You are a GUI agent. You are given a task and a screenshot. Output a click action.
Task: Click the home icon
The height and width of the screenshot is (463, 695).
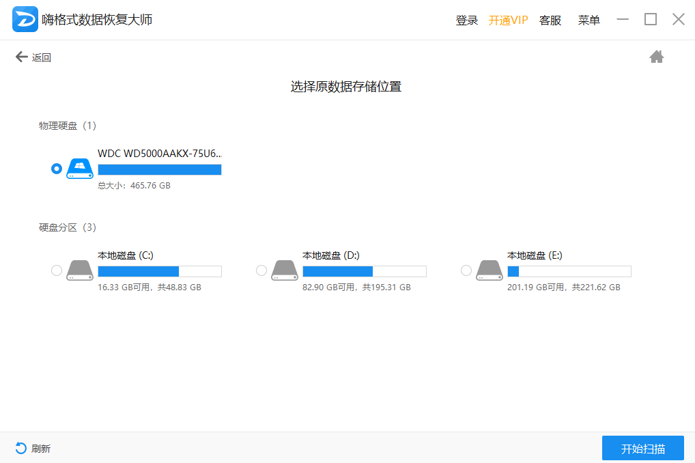tap(656, 57)
